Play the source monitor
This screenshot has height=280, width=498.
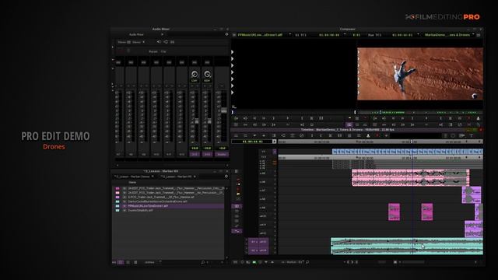(x=288, y=118)
